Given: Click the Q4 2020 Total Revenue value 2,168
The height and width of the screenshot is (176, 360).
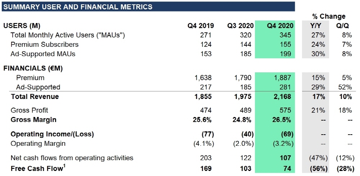Looking at the screenshot, I should click(283, 96).
